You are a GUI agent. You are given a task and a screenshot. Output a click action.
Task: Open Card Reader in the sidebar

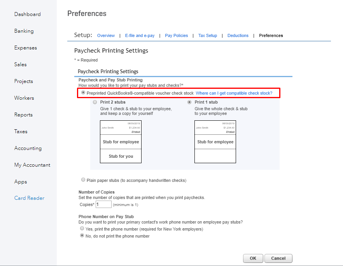point(30,198)
